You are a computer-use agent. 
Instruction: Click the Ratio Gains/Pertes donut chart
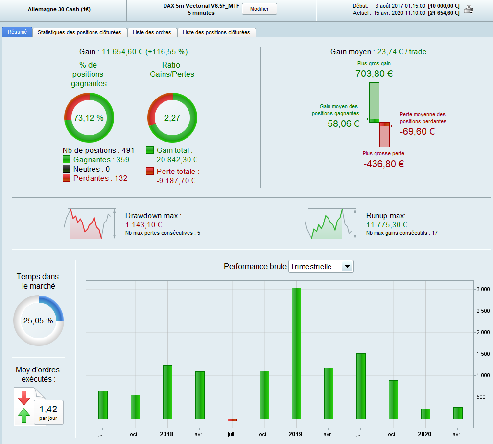172,118
